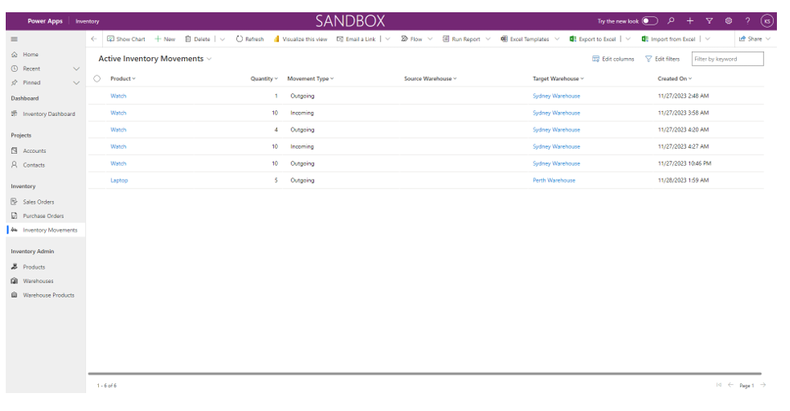The width and height of the screenshot is (790, 411).
Task: Open the Perth Warehouse link
Action: (554, 180)
